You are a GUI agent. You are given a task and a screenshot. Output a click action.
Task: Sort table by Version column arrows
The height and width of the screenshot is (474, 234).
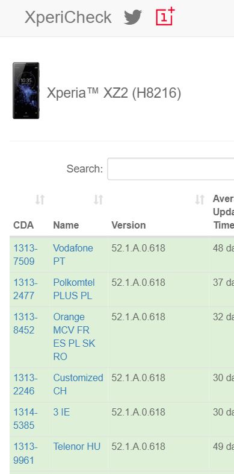[x=200, y=200]
